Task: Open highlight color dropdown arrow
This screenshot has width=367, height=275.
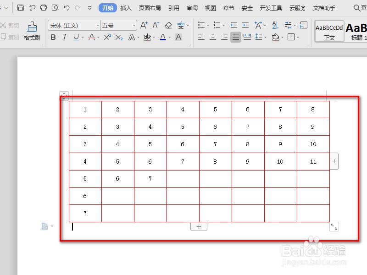Action: 154,38
